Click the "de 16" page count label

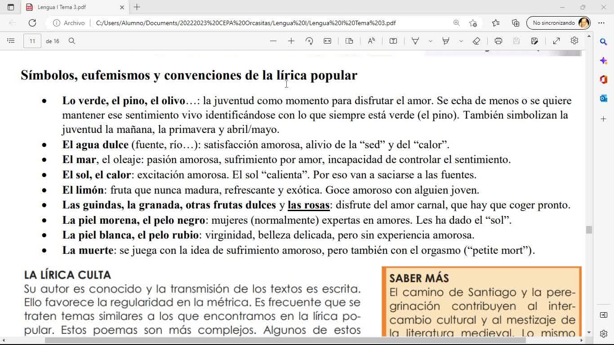click(53, 41)
